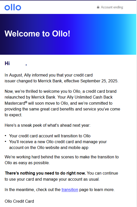Open the transition page link
The height and width of the screenshot is (207, 137).
[x=70, y=190]
